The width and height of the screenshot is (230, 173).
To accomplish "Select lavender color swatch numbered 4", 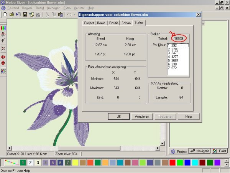I will [x=45, y=163].
